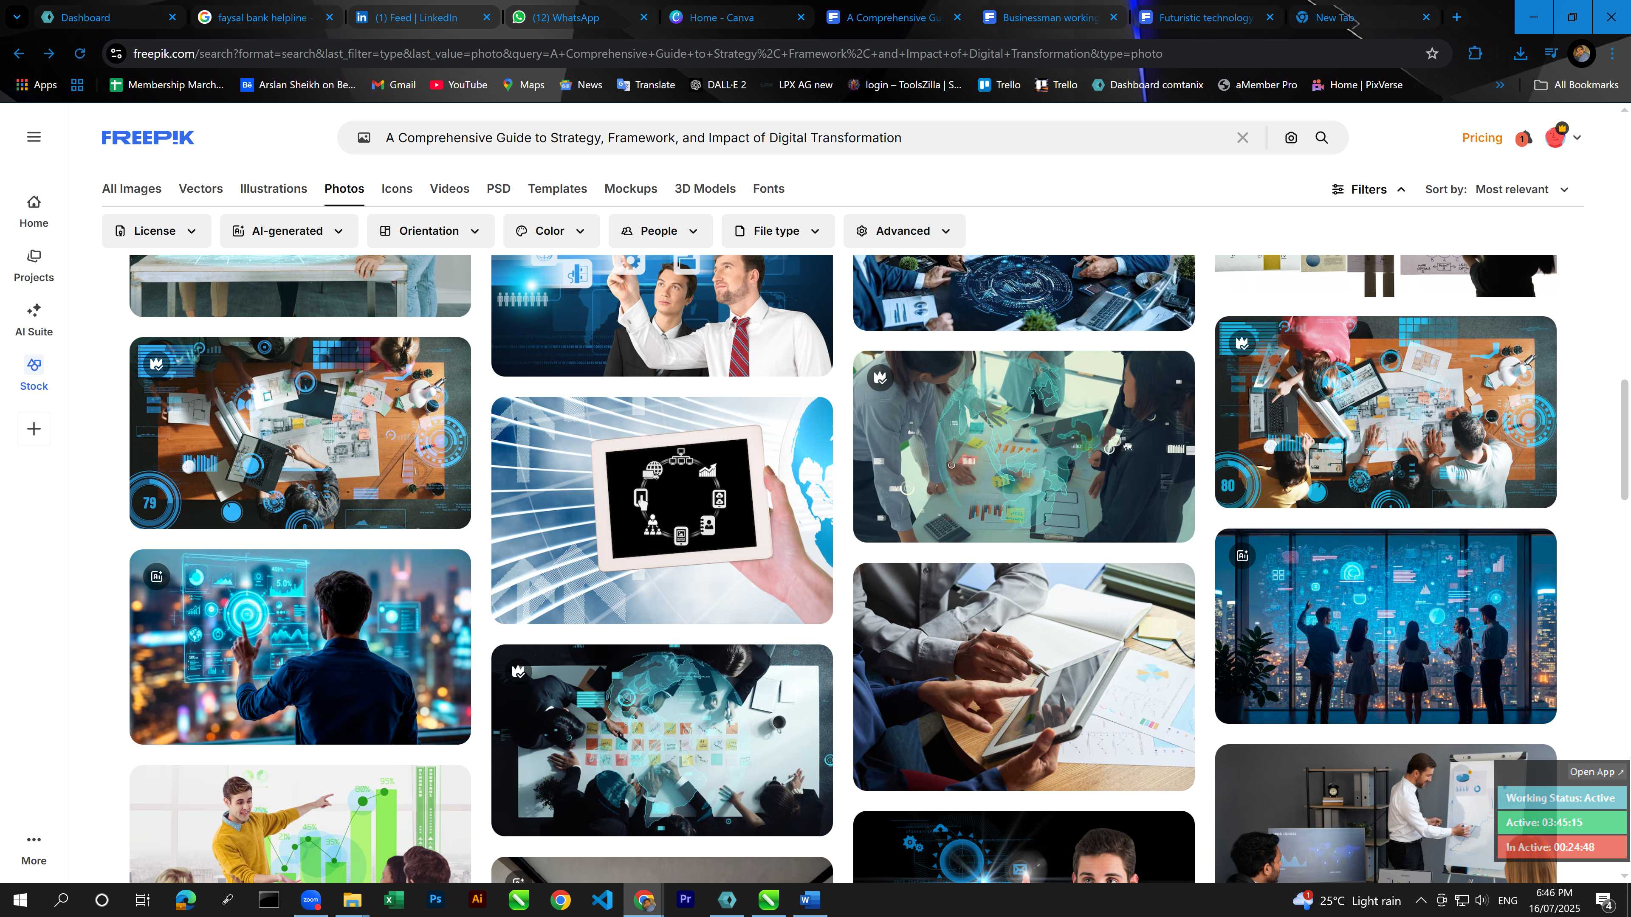Open AI Suite in the sidebar

pos(34,320)
